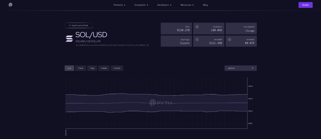Click the 1Hr EMAC value $0.078
This screenshot has height=139, width=321.
(x=250, y=43)
